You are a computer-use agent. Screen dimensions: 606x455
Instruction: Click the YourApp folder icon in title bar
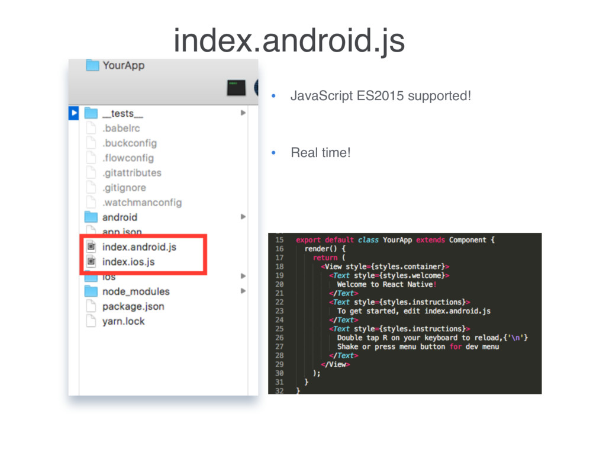92,65
